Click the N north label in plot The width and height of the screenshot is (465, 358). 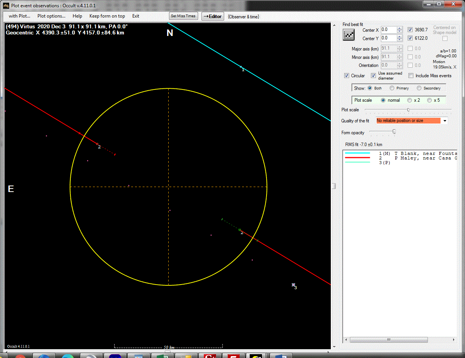click(x=170, y=33)
